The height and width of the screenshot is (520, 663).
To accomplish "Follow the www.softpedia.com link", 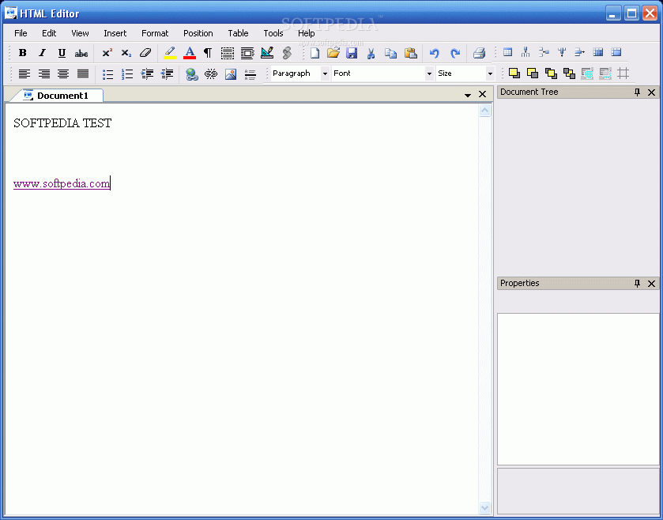I will coord(62,184).
